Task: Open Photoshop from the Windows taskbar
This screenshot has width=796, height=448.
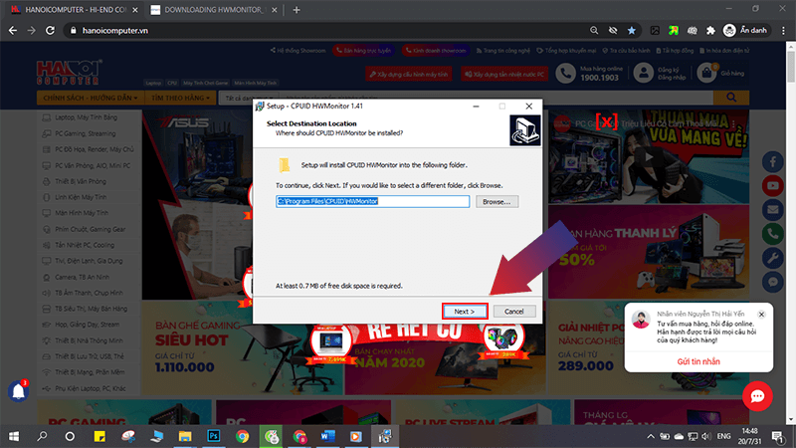Action: coord(213,436)
